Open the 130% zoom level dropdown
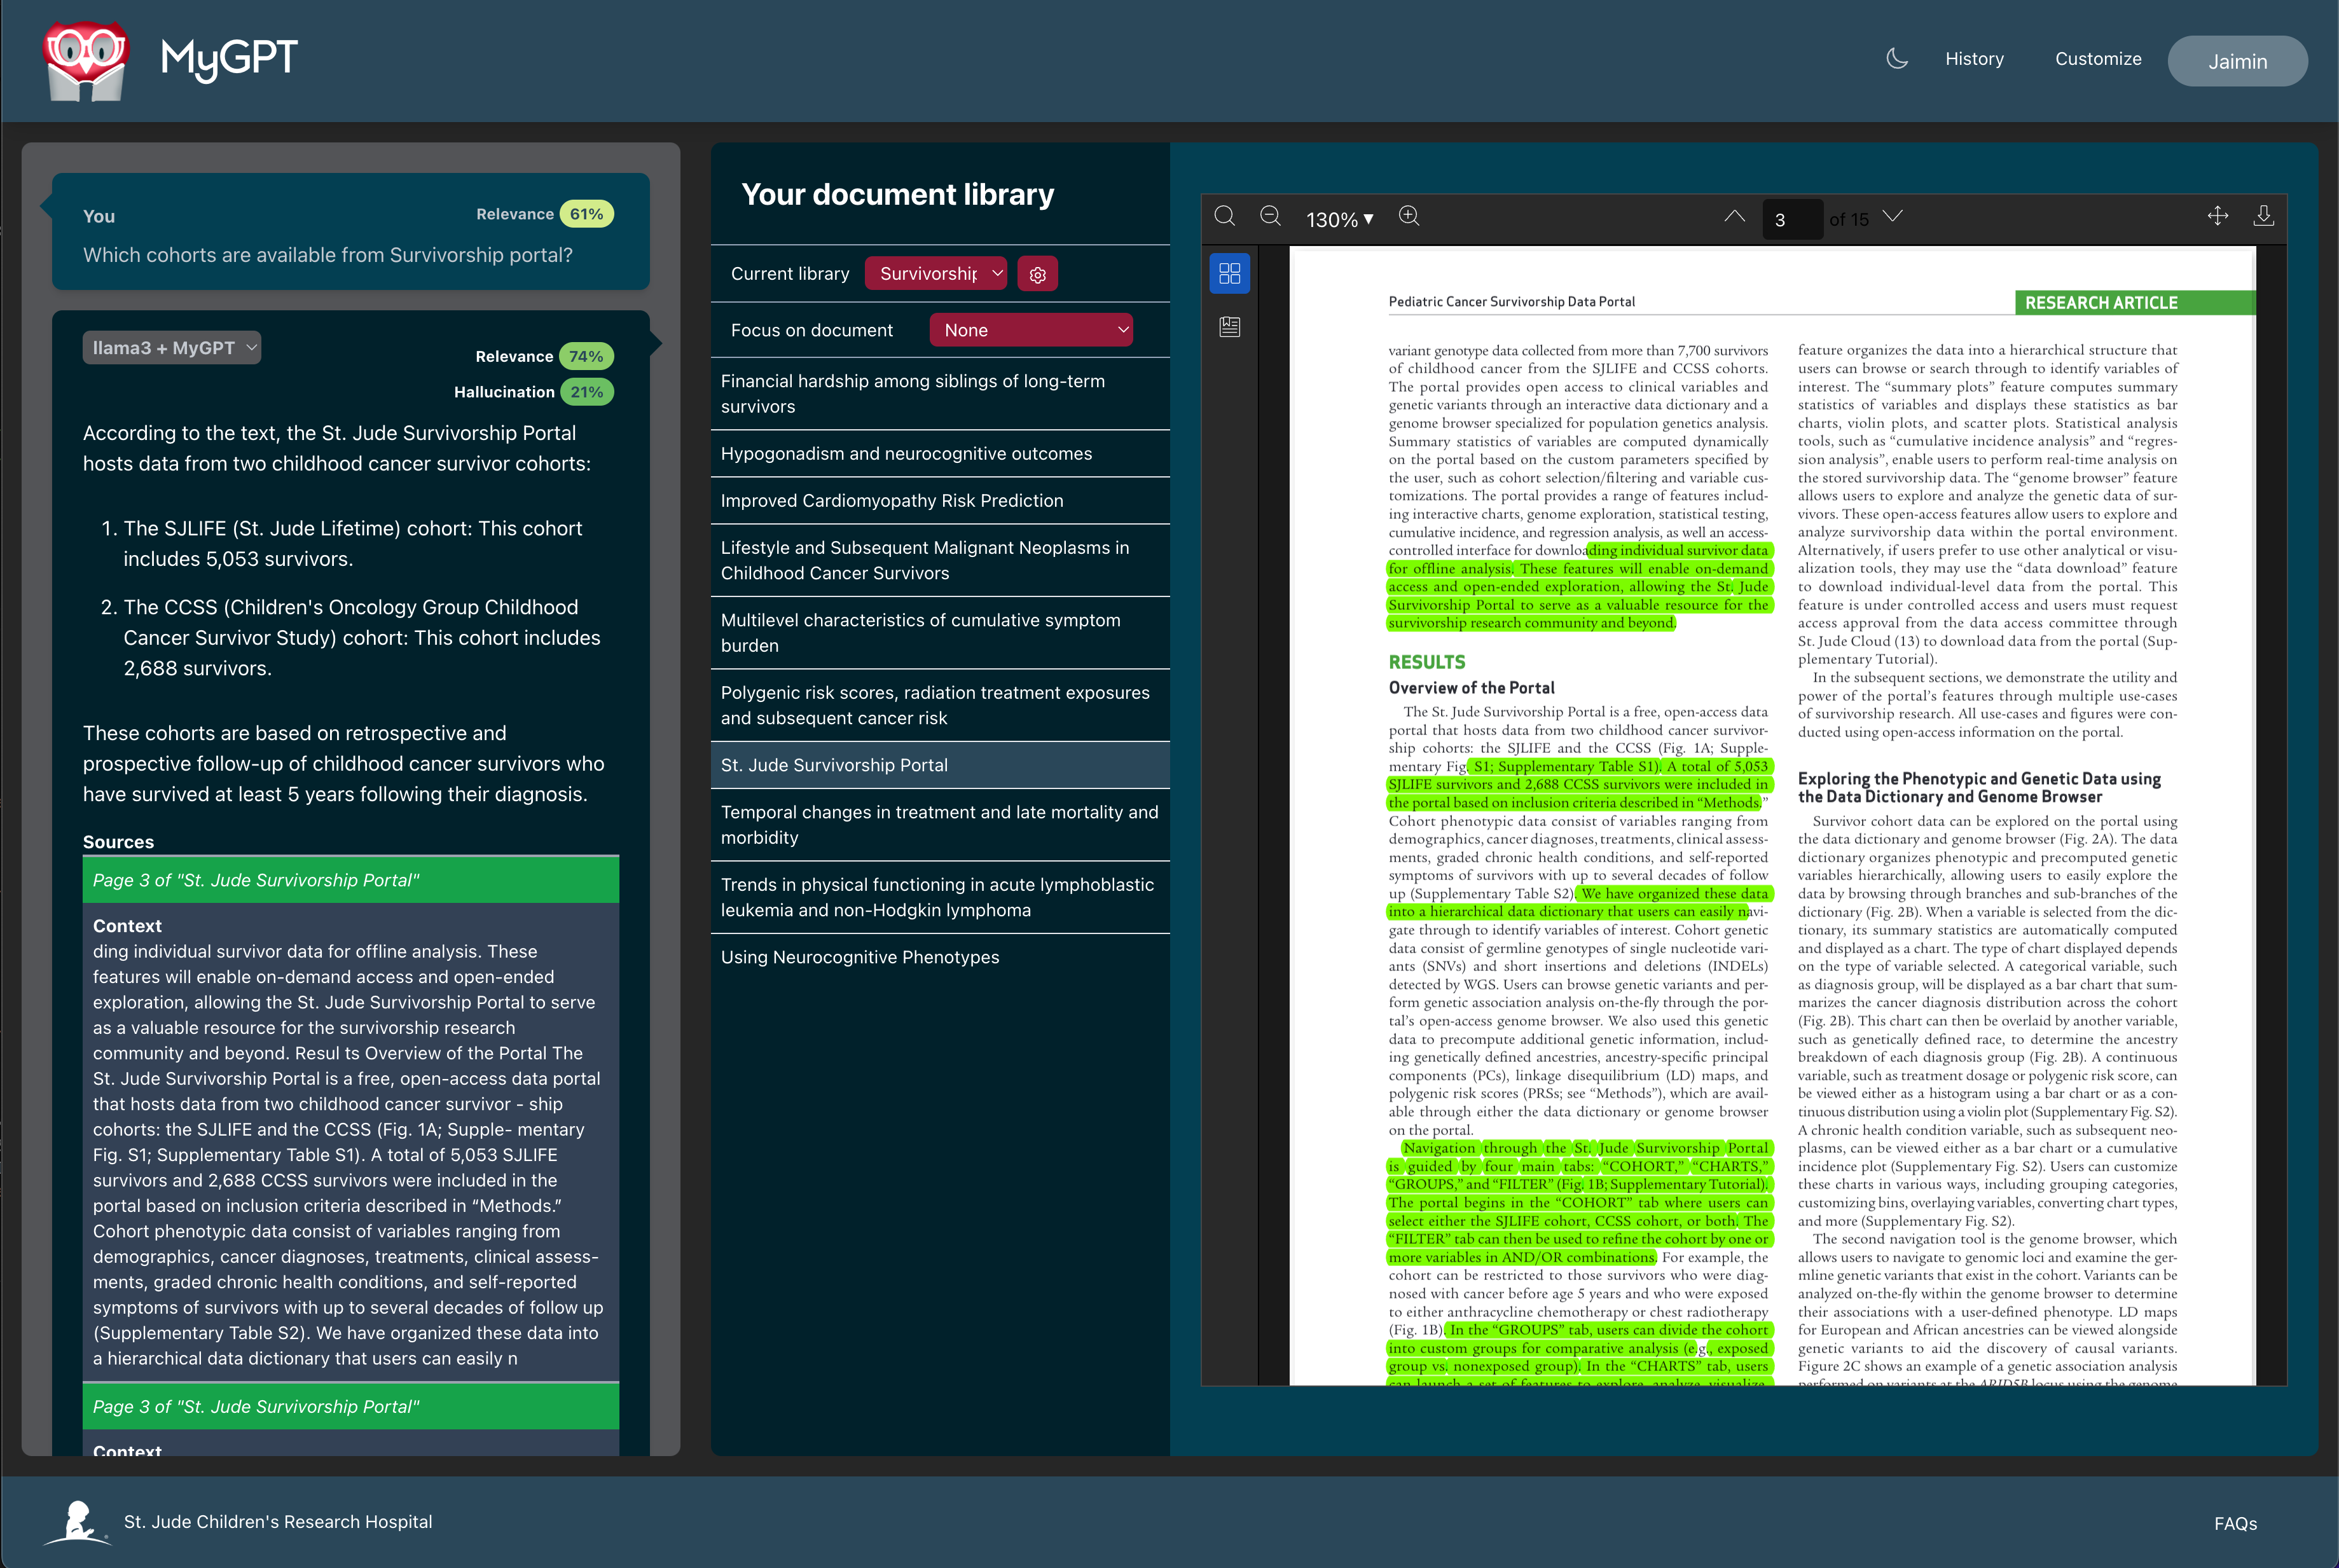This screenshot has width=2339, height=1568. (1338, 218)
